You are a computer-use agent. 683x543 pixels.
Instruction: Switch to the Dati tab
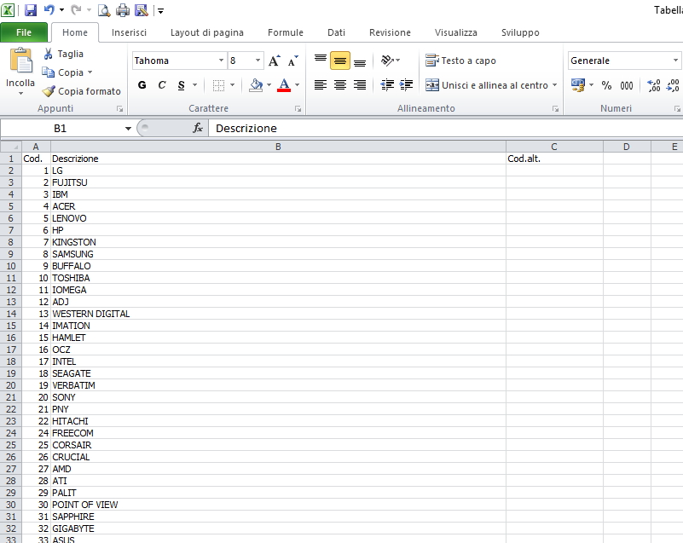336,32
